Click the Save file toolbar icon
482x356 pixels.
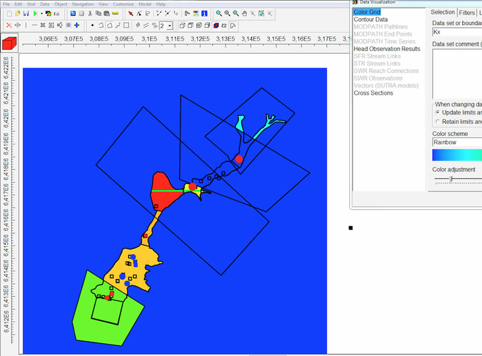pos(26,13)
